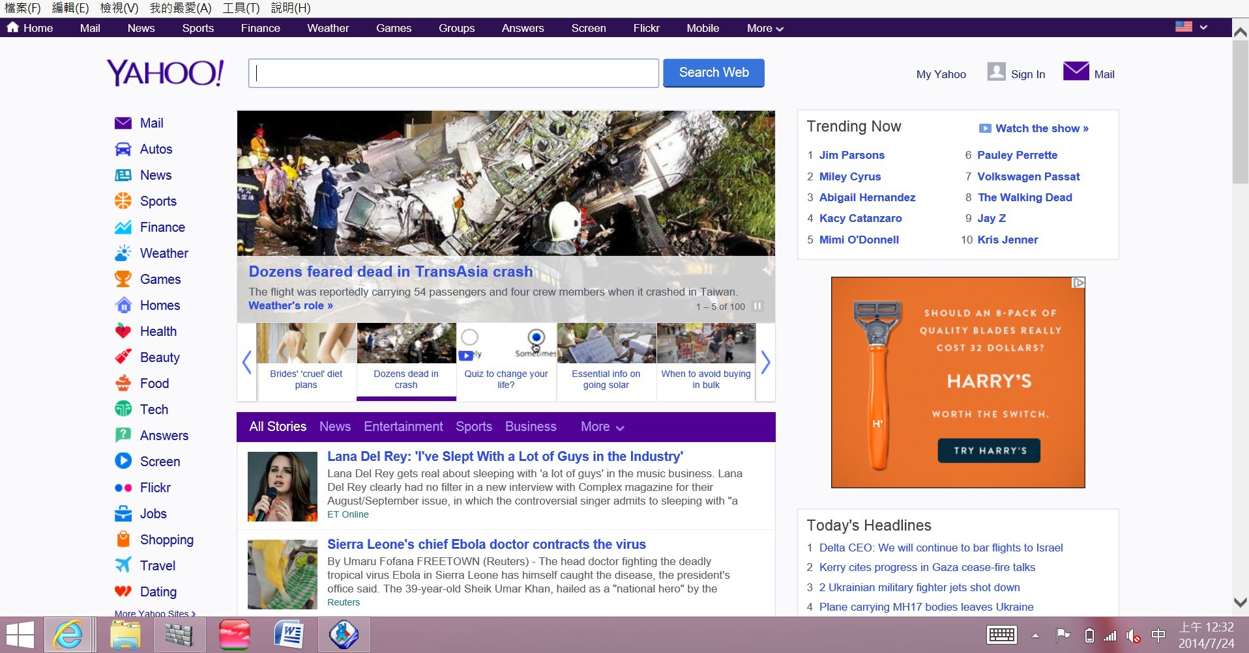The height and width of the screenshot is (653, 1249).
Task: Open the Windows Start button
Action: [x=20, y=635]
